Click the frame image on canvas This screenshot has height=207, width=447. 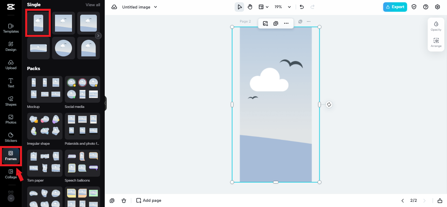click(x=276, y=104)
